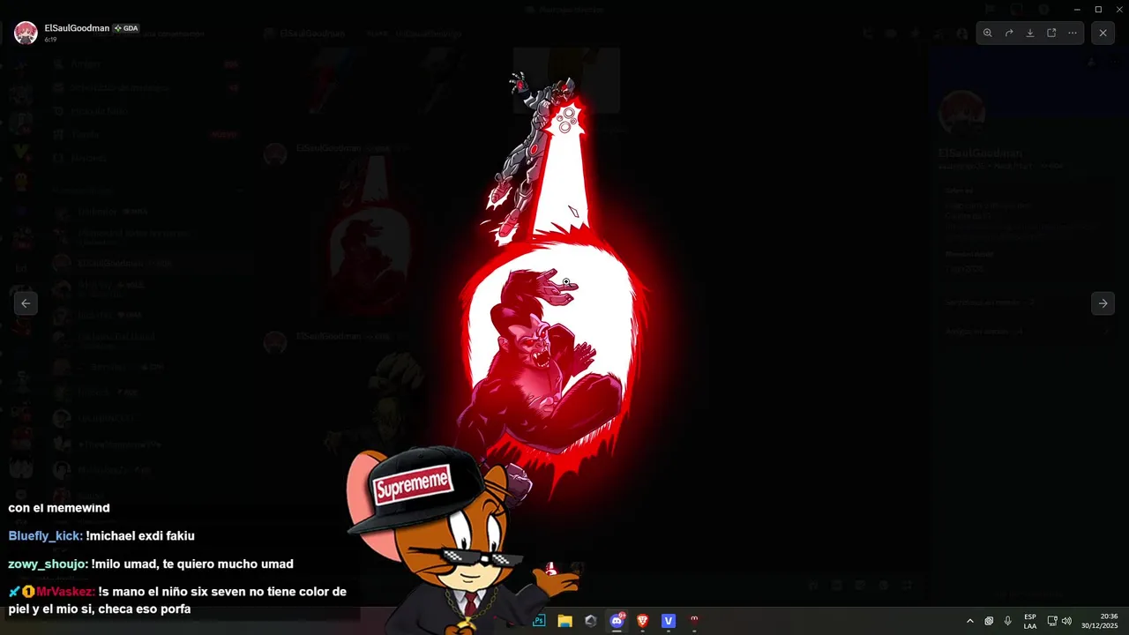Click the ElSaulGoodman username in viewer header

pyautogui.click(x=77, y=28)
